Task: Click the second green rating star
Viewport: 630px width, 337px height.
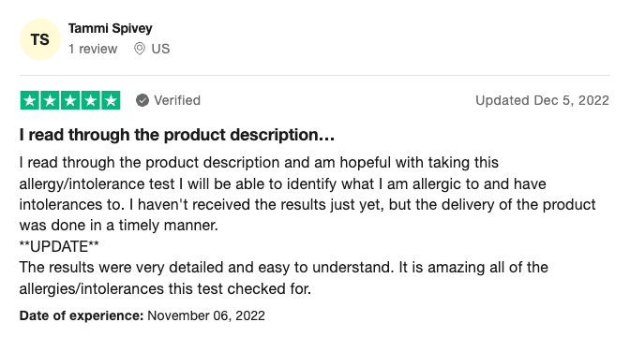Action: 51,100
